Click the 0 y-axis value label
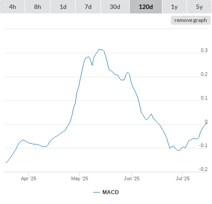This screenshot has height=204, width=212. click(206, 122)
